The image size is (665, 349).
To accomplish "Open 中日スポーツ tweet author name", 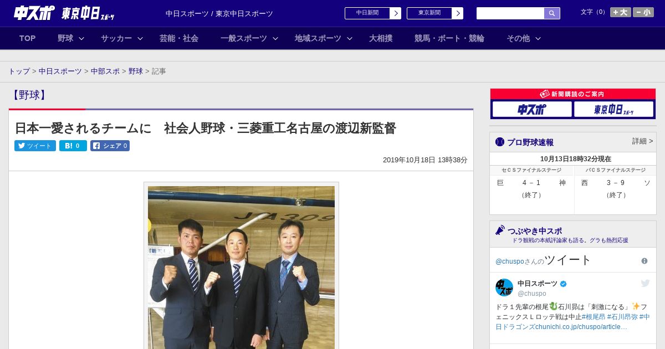I will [x=538, y=284].
